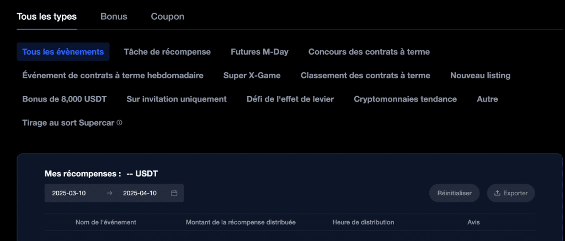Filter by Bonus de 8,000 USDT
This screenshot has width=565, height=241.
pyautogui.click(x=65, y=99)
